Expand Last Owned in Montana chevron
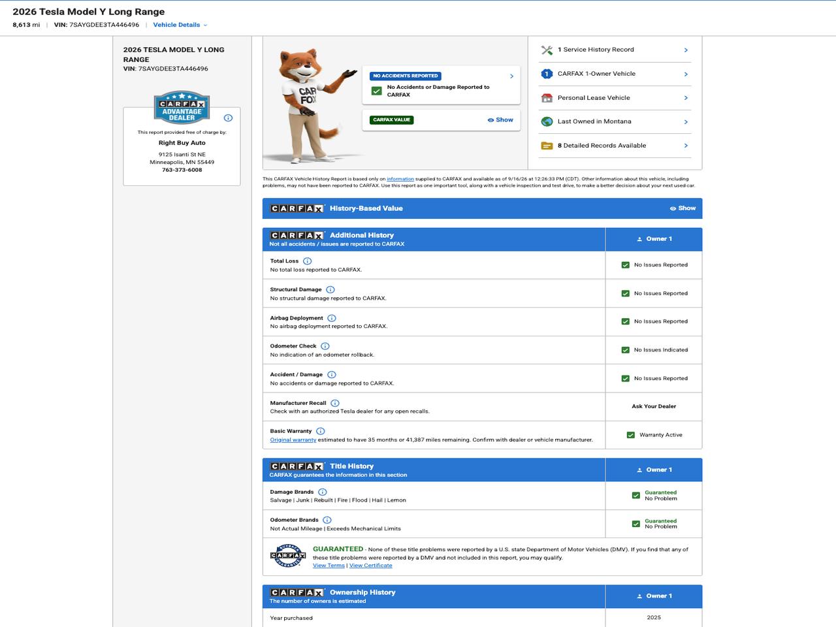This screenshot has width=836, height=627. tap(686, 122)
